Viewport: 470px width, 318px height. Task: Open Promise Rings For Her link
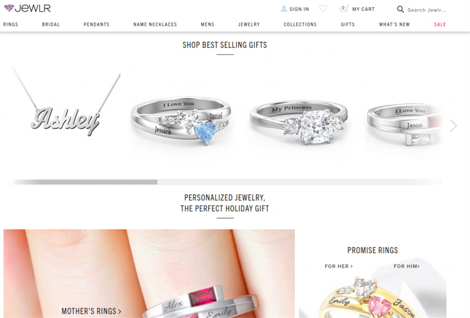click(x=339, y=266)
